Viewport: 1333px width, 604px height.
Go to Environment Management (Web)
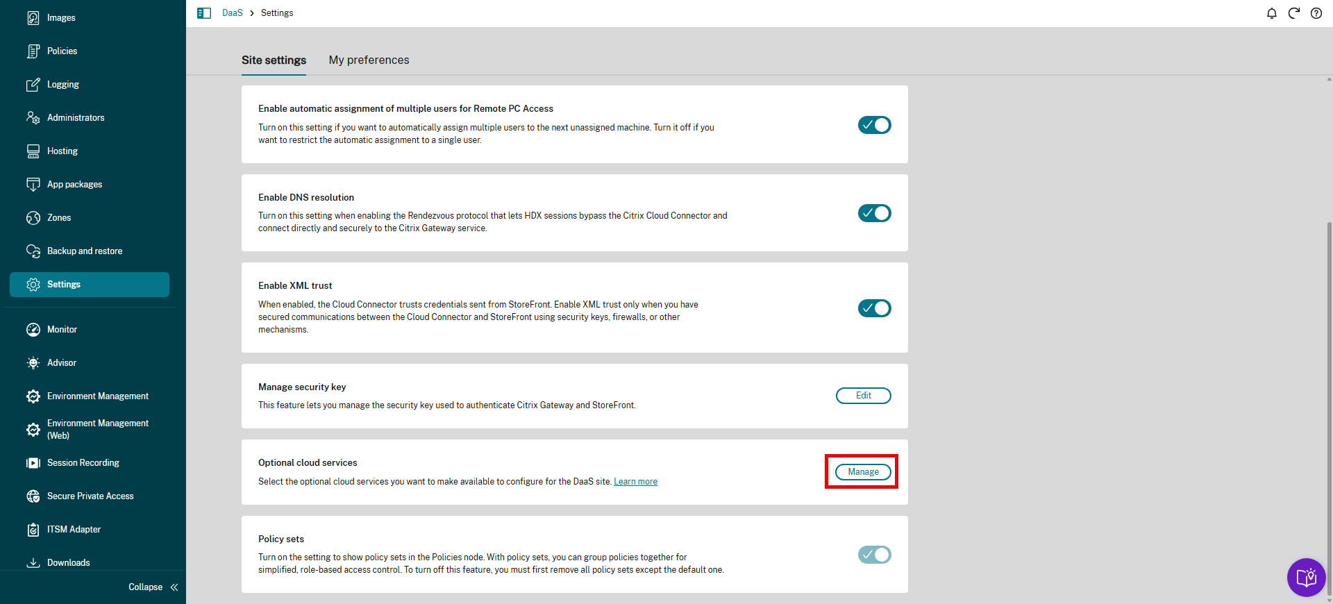[90, 430]
